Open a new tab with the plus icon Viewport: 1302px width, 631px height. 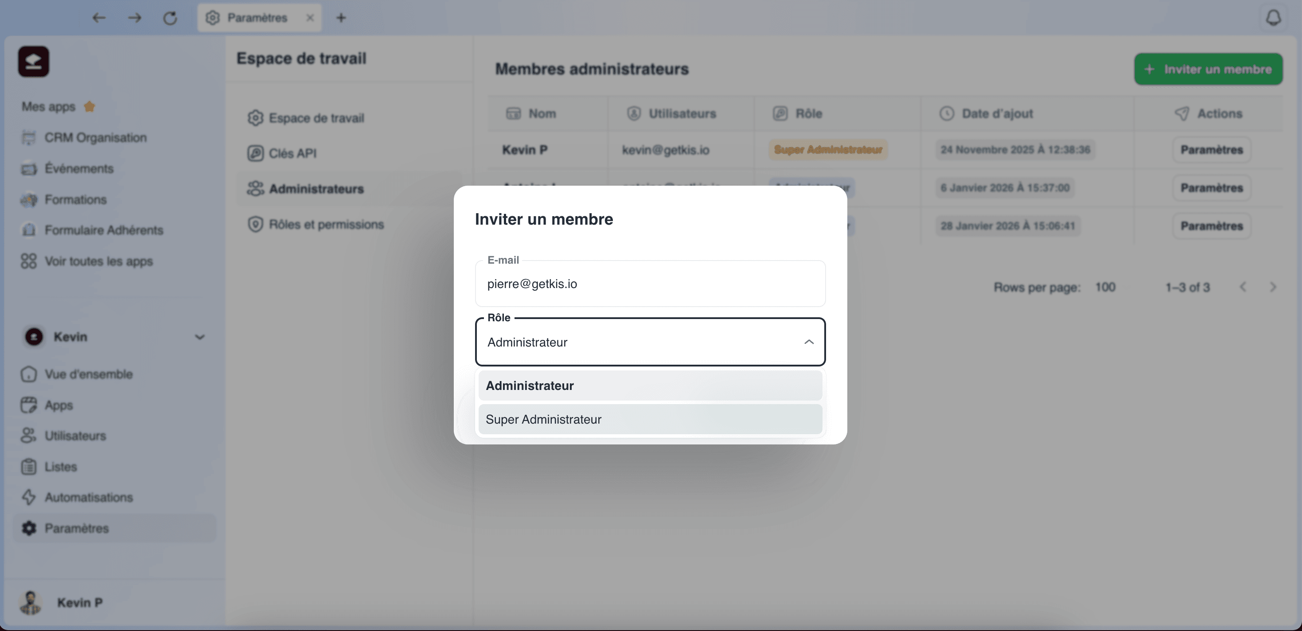pos(341,18)
